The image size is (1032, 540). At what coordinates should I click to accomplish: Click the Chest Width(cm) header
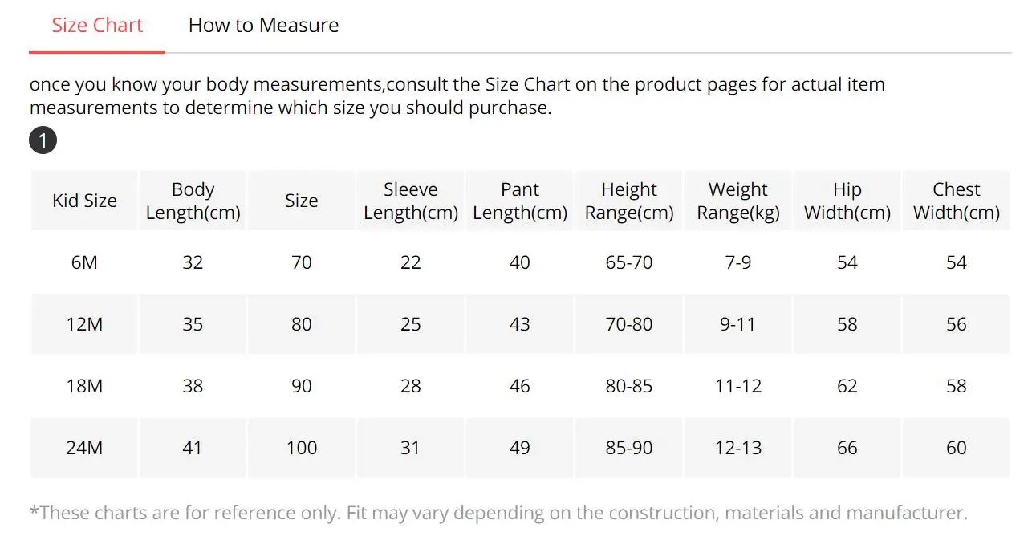(x=957, y=201)
